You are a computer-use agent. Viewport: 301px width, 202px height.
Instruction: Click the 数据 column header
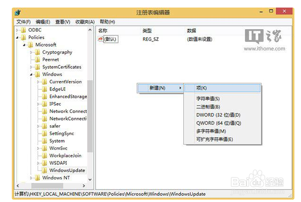(192, 31)
